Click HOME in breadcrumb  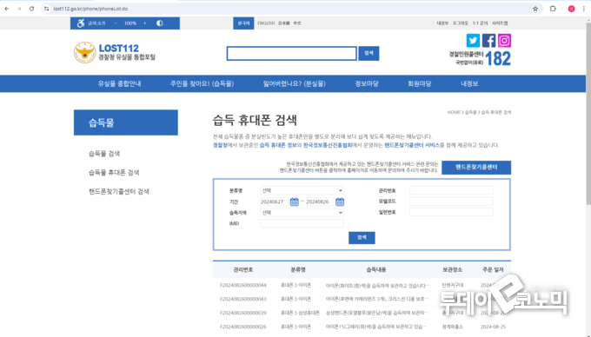[454, 112]
